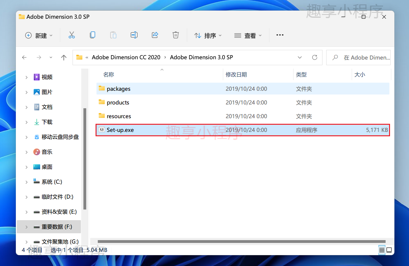Open 下载 in the navigation pane
The height and width of the screenshot is (266, 409).
click(x=47, y=122)
